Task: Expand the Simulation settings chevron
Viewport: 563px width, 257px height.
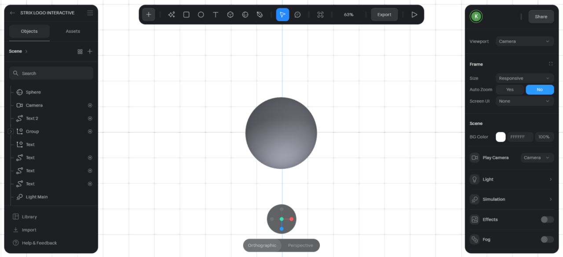Action: click(551, 199)
